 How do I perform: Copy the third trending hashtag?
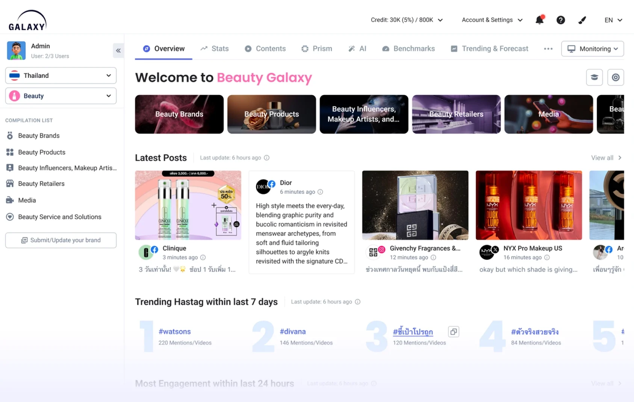point(454,332)
